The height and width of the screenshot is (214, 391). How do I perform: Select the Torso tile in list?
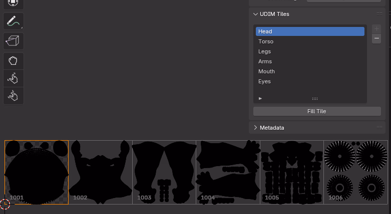tap(310, 41)
